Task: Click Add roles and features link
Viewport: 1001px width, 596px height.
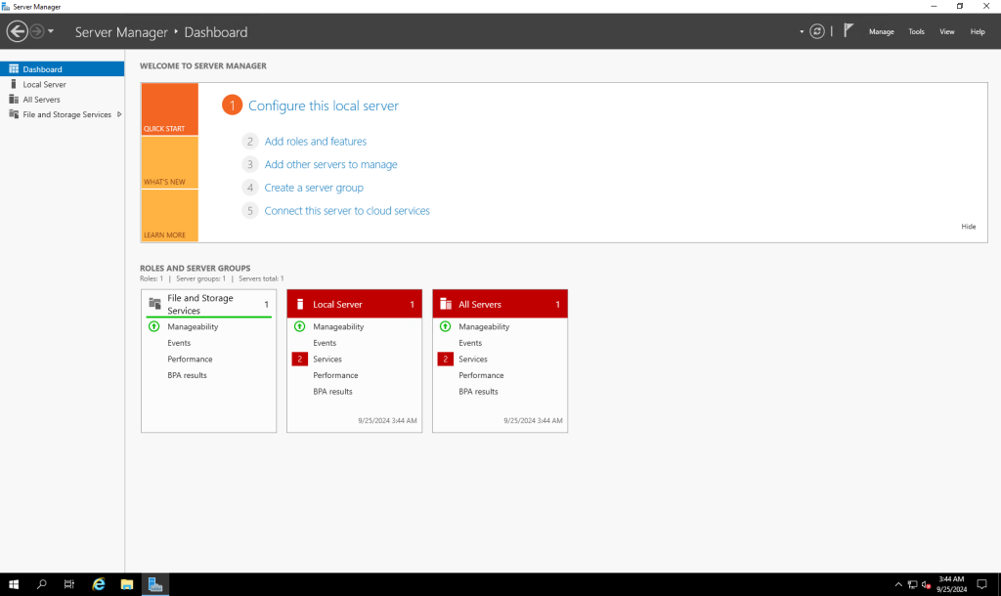Action: pos(315,142)
